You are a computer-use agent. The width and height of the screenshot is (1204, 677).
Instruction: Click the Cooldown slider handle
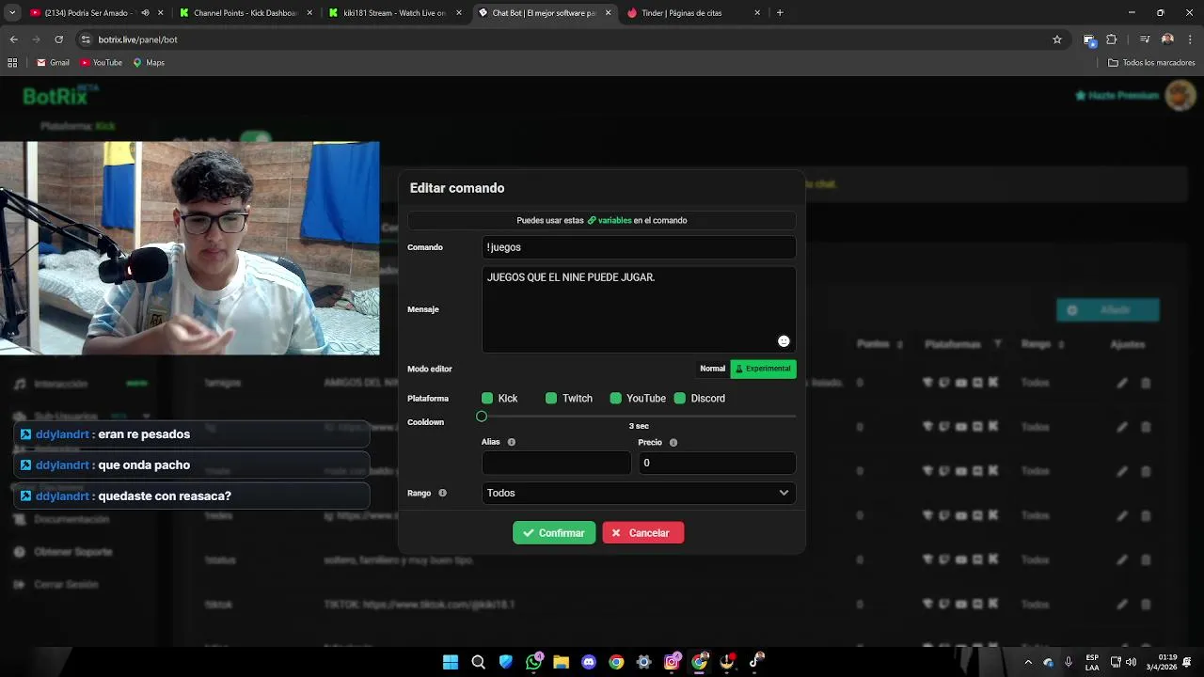pyautogui.click(x=482, y=416)
